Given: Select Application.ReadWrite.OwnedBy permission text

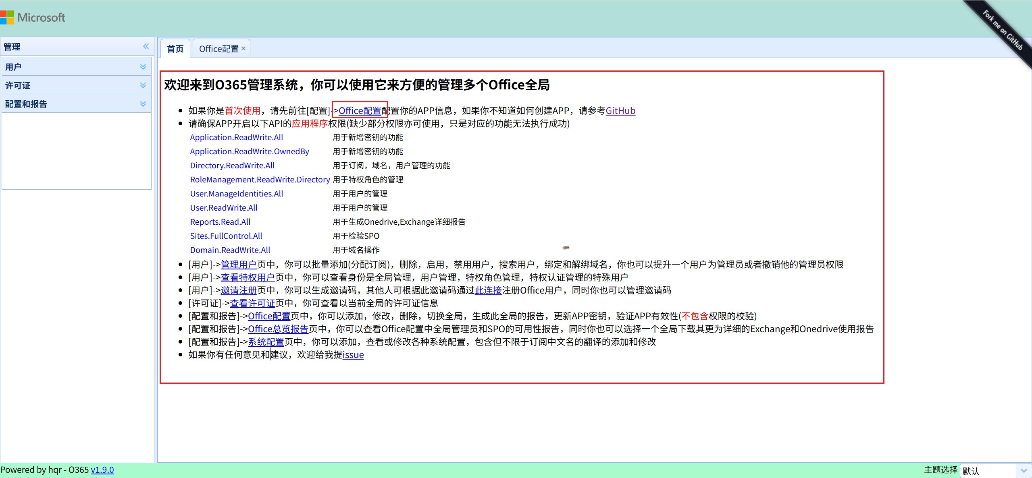Looking at the screenshot, I should pos(250,151).
